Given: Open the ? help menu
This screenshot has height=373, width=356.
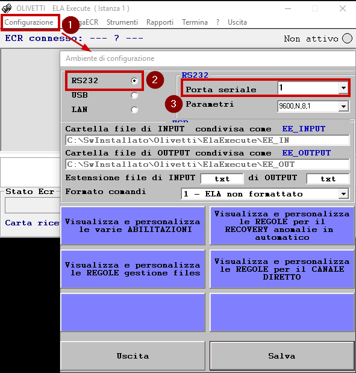Looking at the screenshot, I should tap(217, 22).
